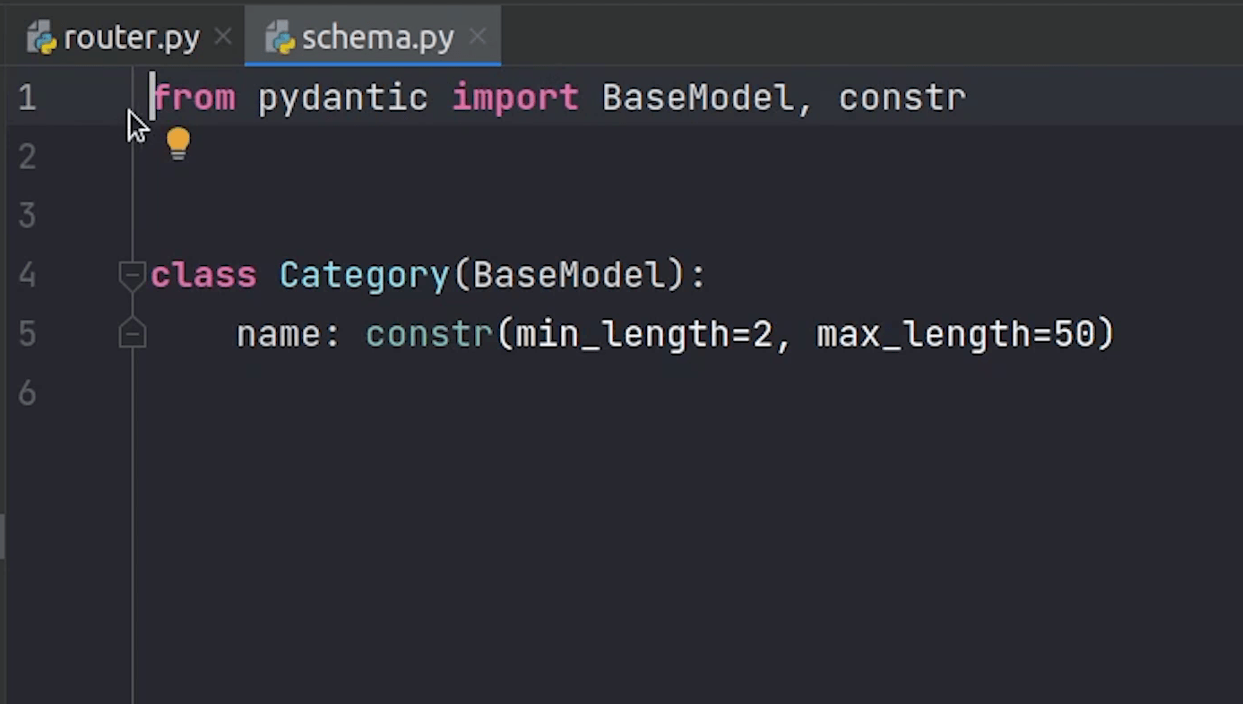Image resolution: width=1243 pixels, height=704 pixels.
Task: Click the name field on line 5
Action: click(279, 334)
